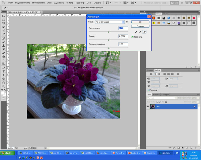The image size is (201, 160).
Task: Select the Crop tool in toolbox
Action: (4, 30)
